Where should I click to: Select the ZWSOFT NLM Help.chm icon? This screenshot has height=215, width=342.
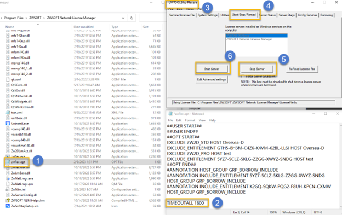(8, 200)
